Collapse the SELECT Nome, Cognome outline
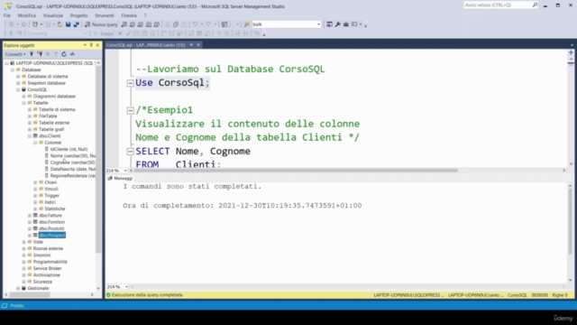 click(130, 152)
